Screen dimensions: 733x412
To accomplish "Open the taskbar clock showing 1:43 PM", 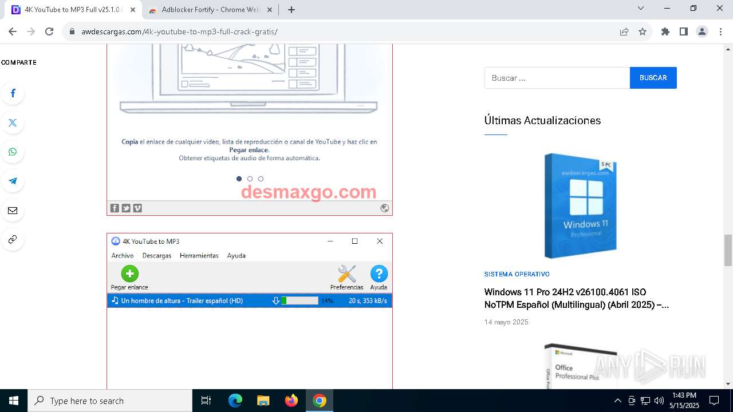I will [684, 401].
